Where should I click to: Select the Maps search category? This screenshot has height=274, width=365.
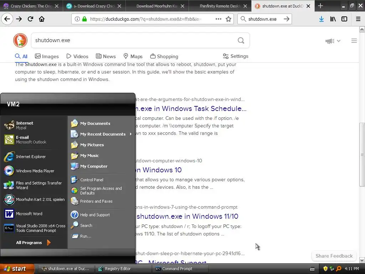(133, 56)
